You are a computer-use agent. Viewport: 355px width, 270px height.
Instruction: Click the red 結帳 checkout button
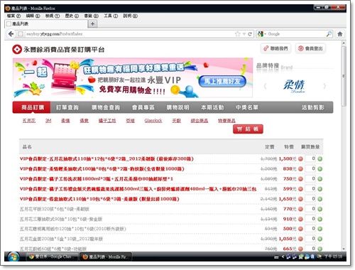coord(248,129)
